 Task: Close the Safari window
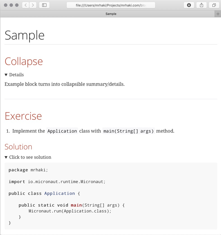tap(6, 5)
